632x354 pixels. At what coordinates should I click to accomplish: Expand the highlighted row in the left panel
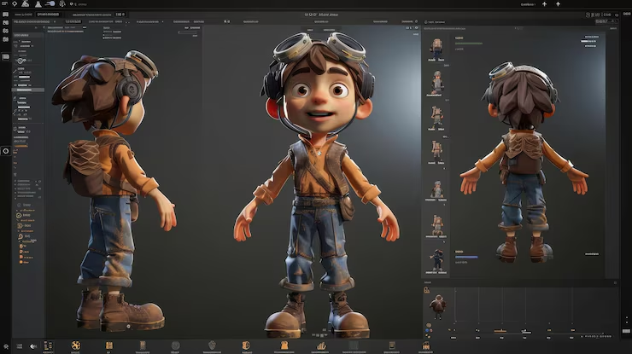(27, 90)
